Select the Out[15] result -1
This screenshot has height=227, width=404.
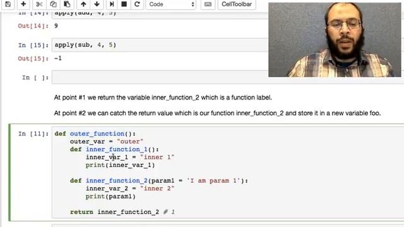point(58,59)
